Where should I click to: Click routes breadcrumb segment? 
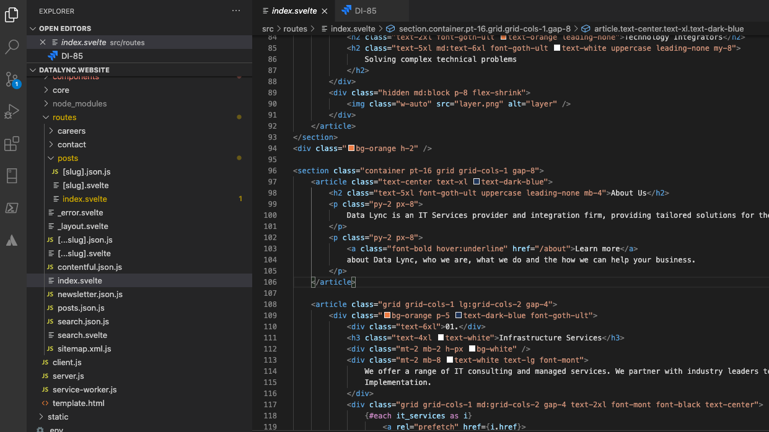tap(296, 28)
